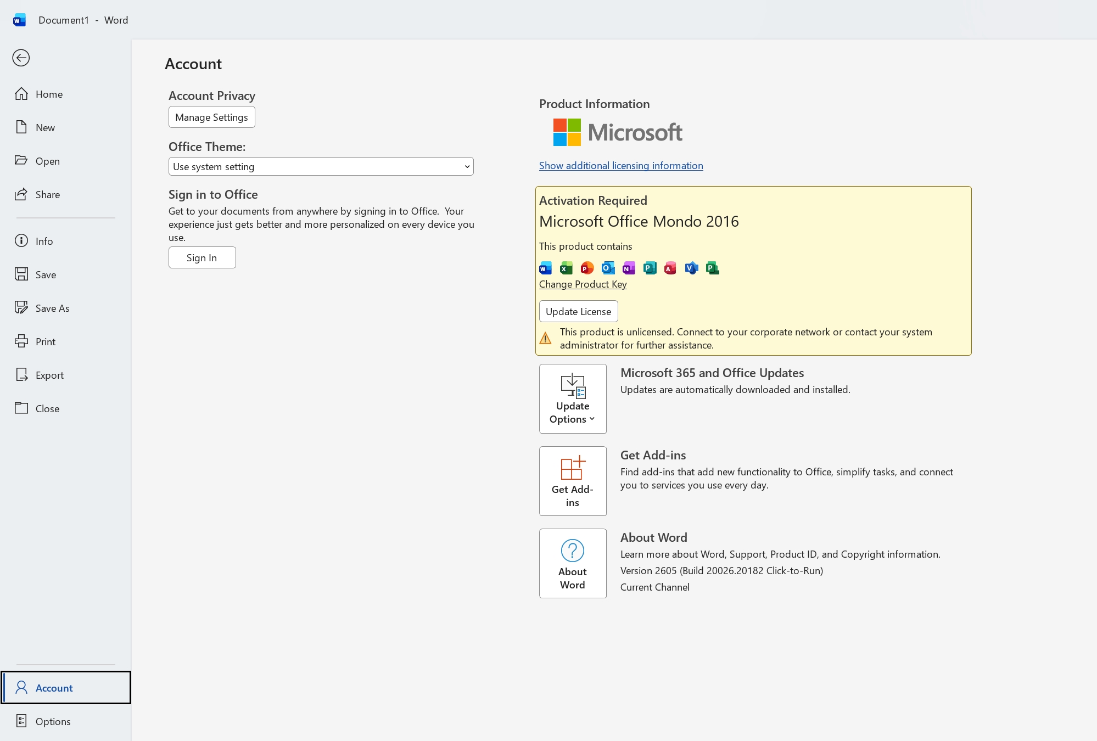Click the Account page heading

[193, 64]
